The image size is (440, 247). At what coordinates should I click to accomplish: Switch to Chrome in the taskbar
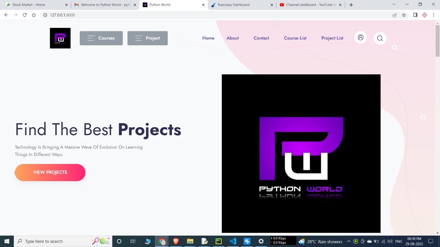(162, 241)
